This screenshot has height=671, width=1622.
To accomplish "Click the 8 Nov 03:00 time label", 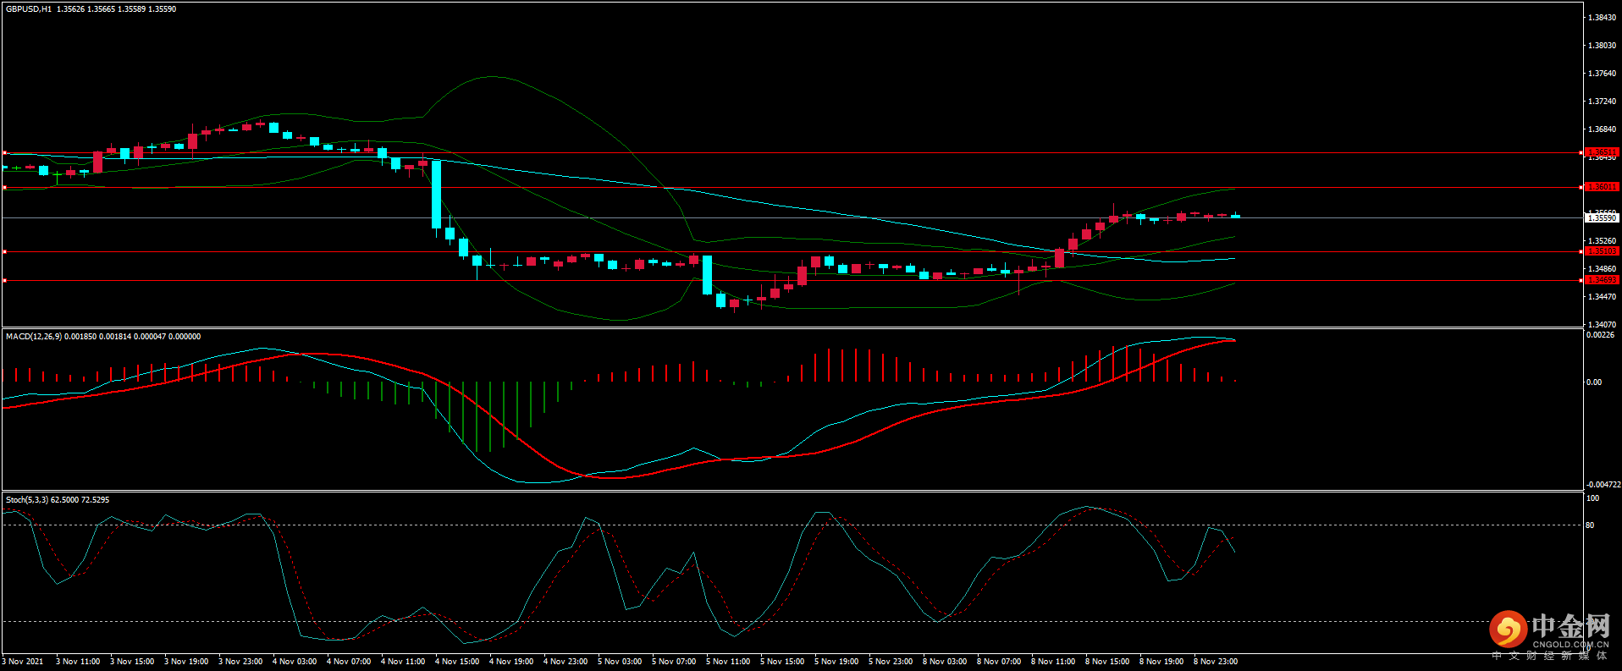I will [x=945, y=662].
